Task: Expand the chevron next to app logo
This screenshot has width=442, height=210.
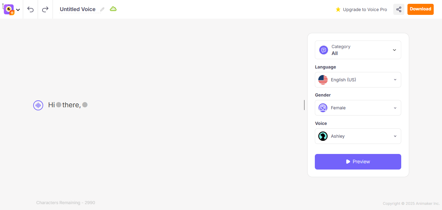Action: point(18,10)
